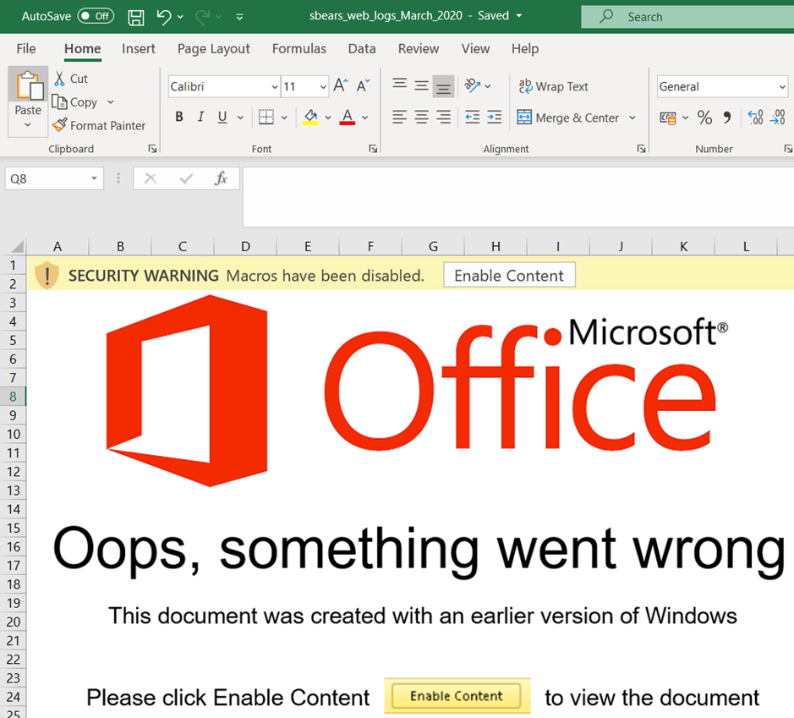The image size is (794, 718).
Task: Click the Paste clipboard icon
Action: tap(29, 85)
